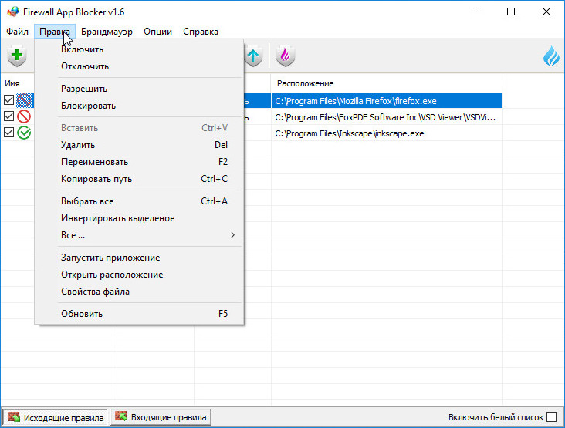This screenshot has width=565, height=428.
Task: Click the red blocked icon in VSD Viewer row
Action: coord(24,116)
